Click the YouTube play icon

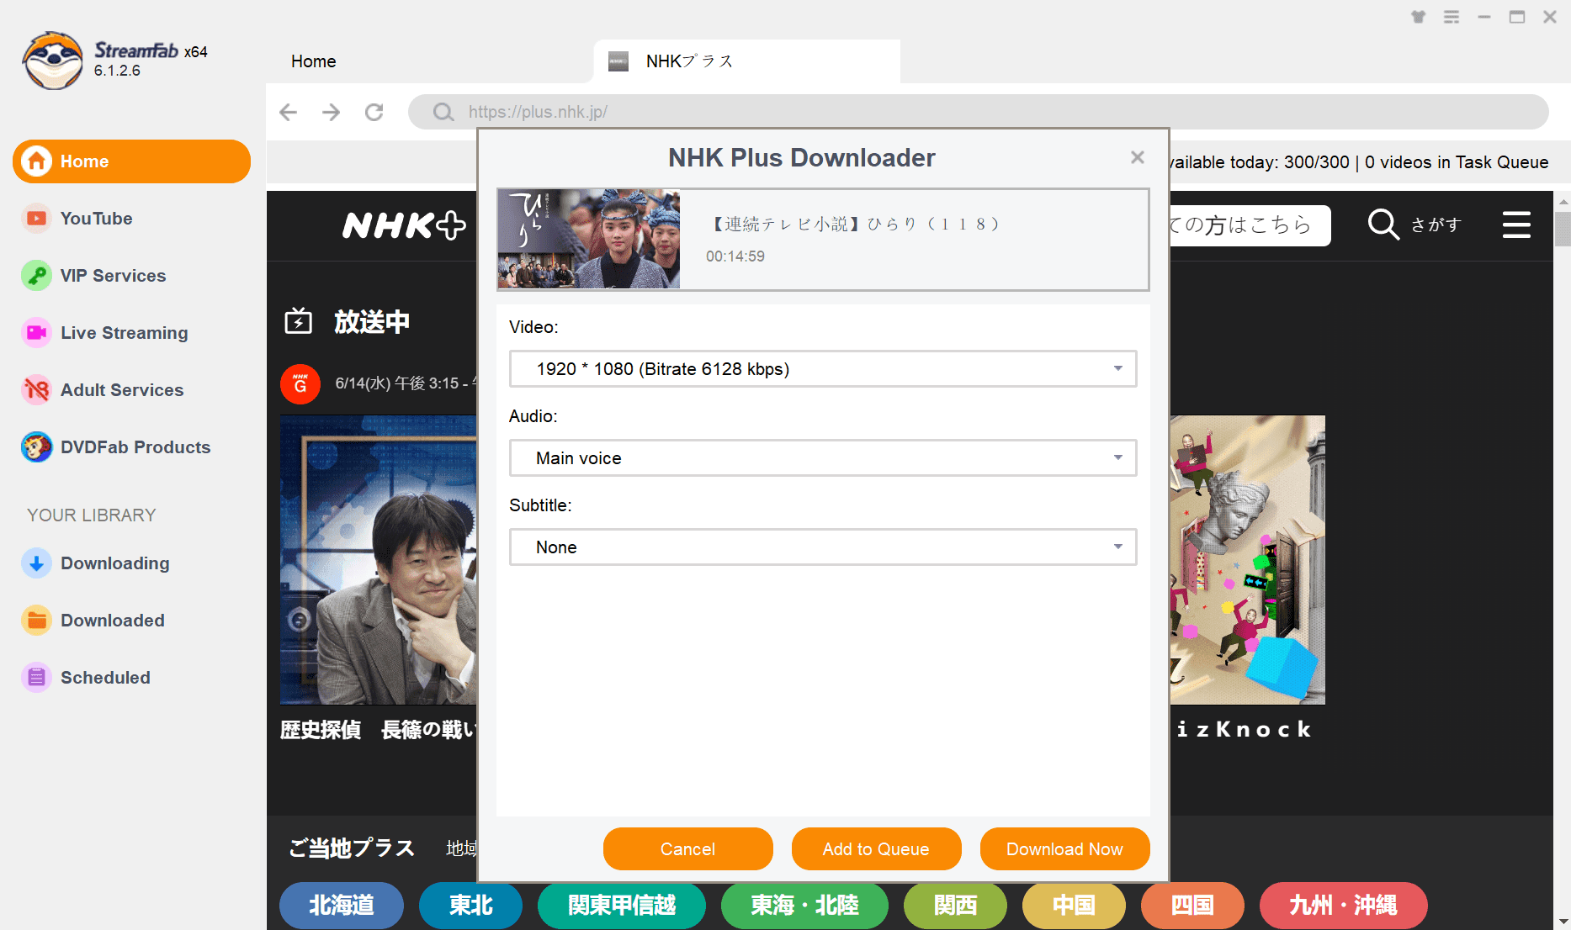pos(36,219)
